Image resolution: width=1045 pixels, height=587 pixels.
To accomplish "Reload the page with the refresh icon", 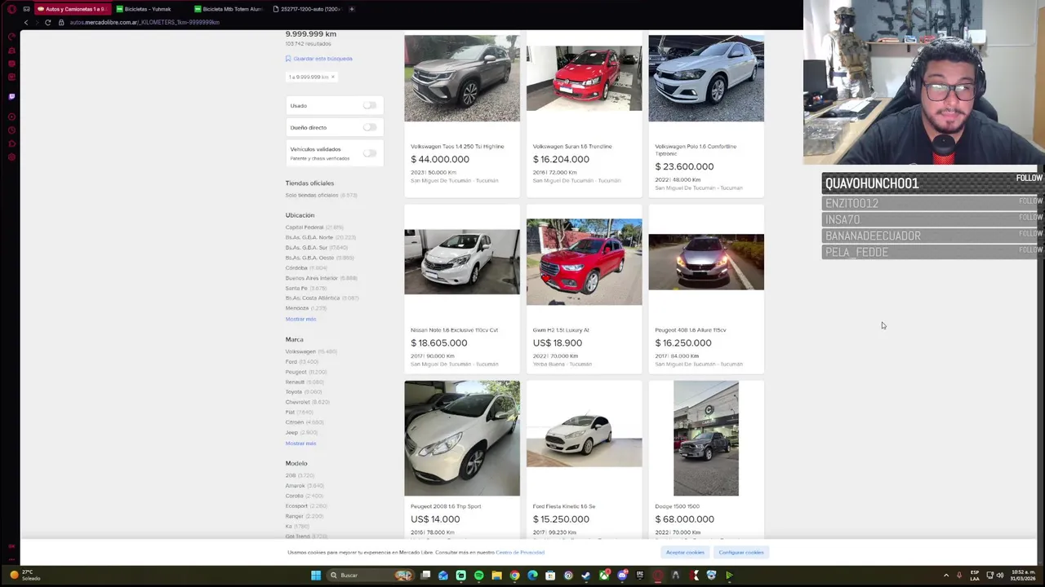I will (47, 22).
